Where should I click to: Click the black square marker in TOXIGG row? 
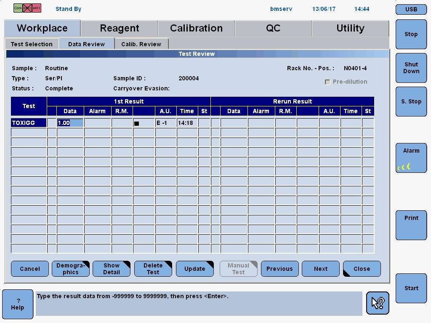(137, 123)
